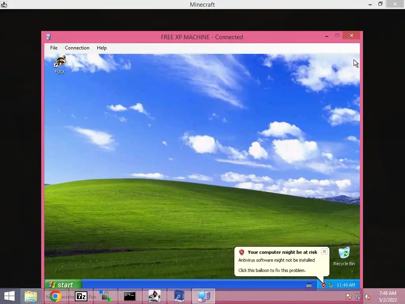This screenshot has height=304, width=405.
Task: Open the blue key app in taskbar
Action: (x=179, y=296)
